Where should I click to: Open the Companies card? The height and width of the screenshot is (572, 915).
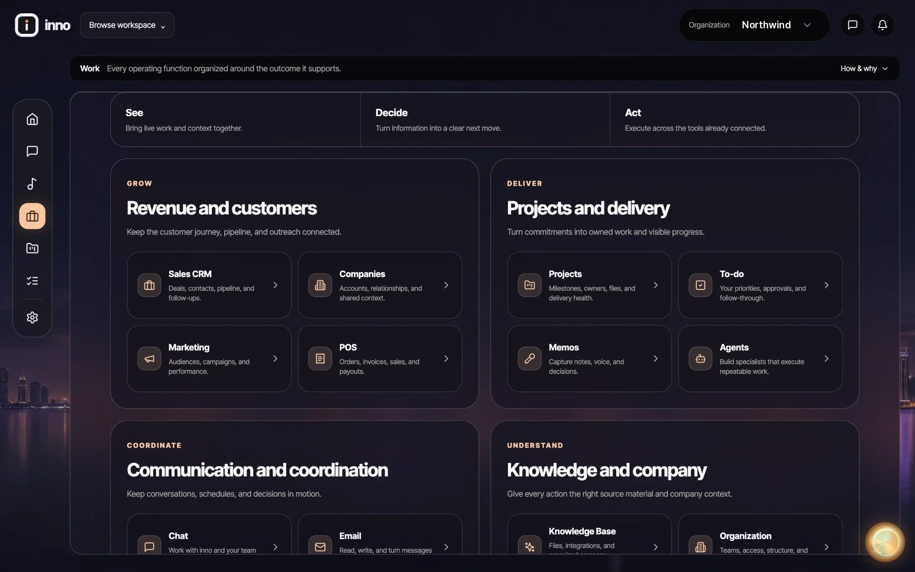tap(380, 285)
